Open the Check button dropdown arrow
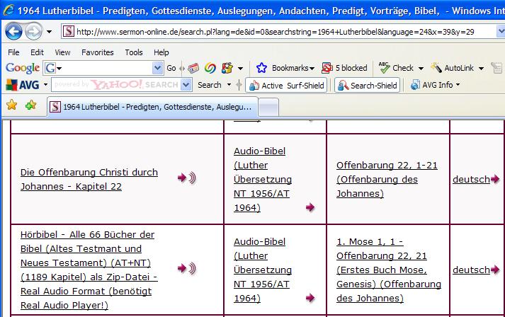The height and width of the screenshot is (317, 505). (421, 68)
